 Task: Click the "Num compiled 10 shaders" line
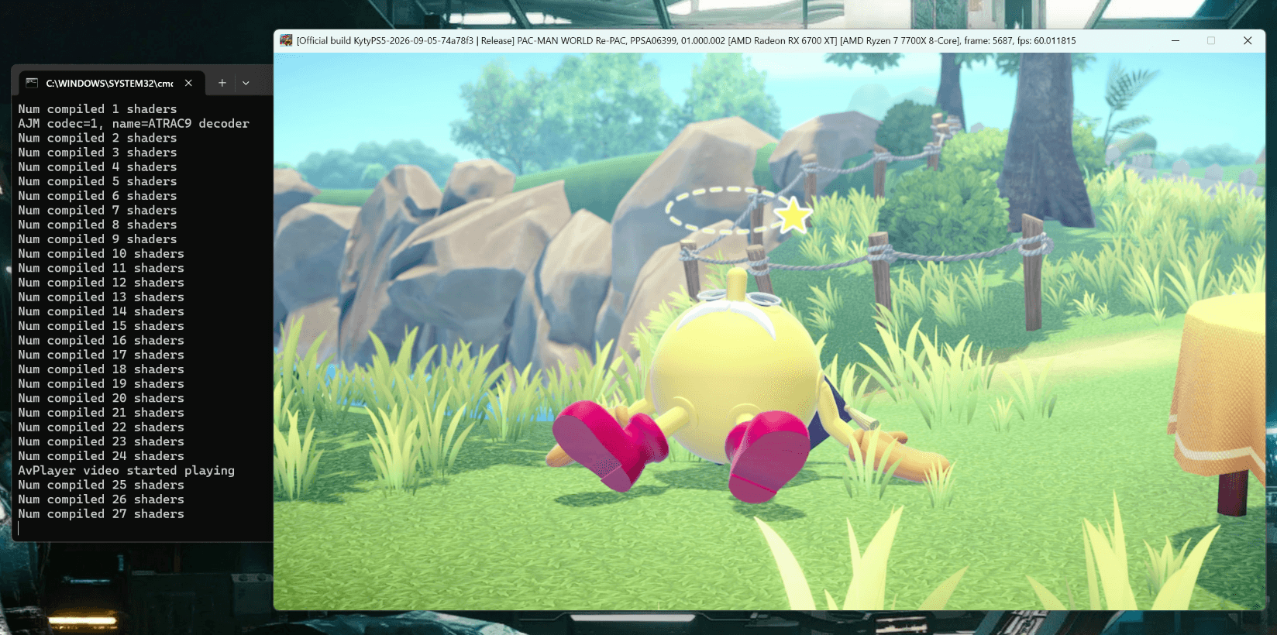102,254
